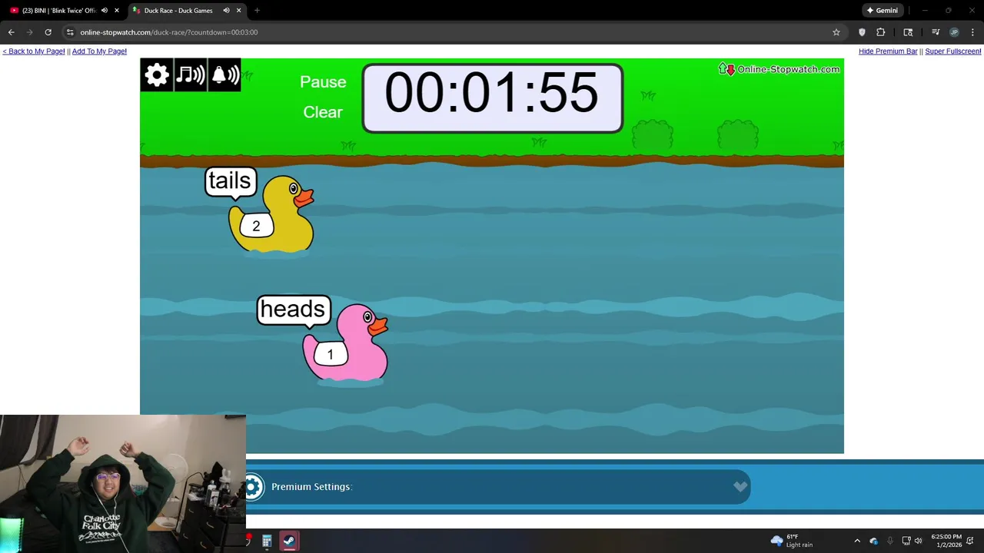Expand the Premium Settings chevron
The height and width of the screenshot is (553, 984).
[740, 486]
